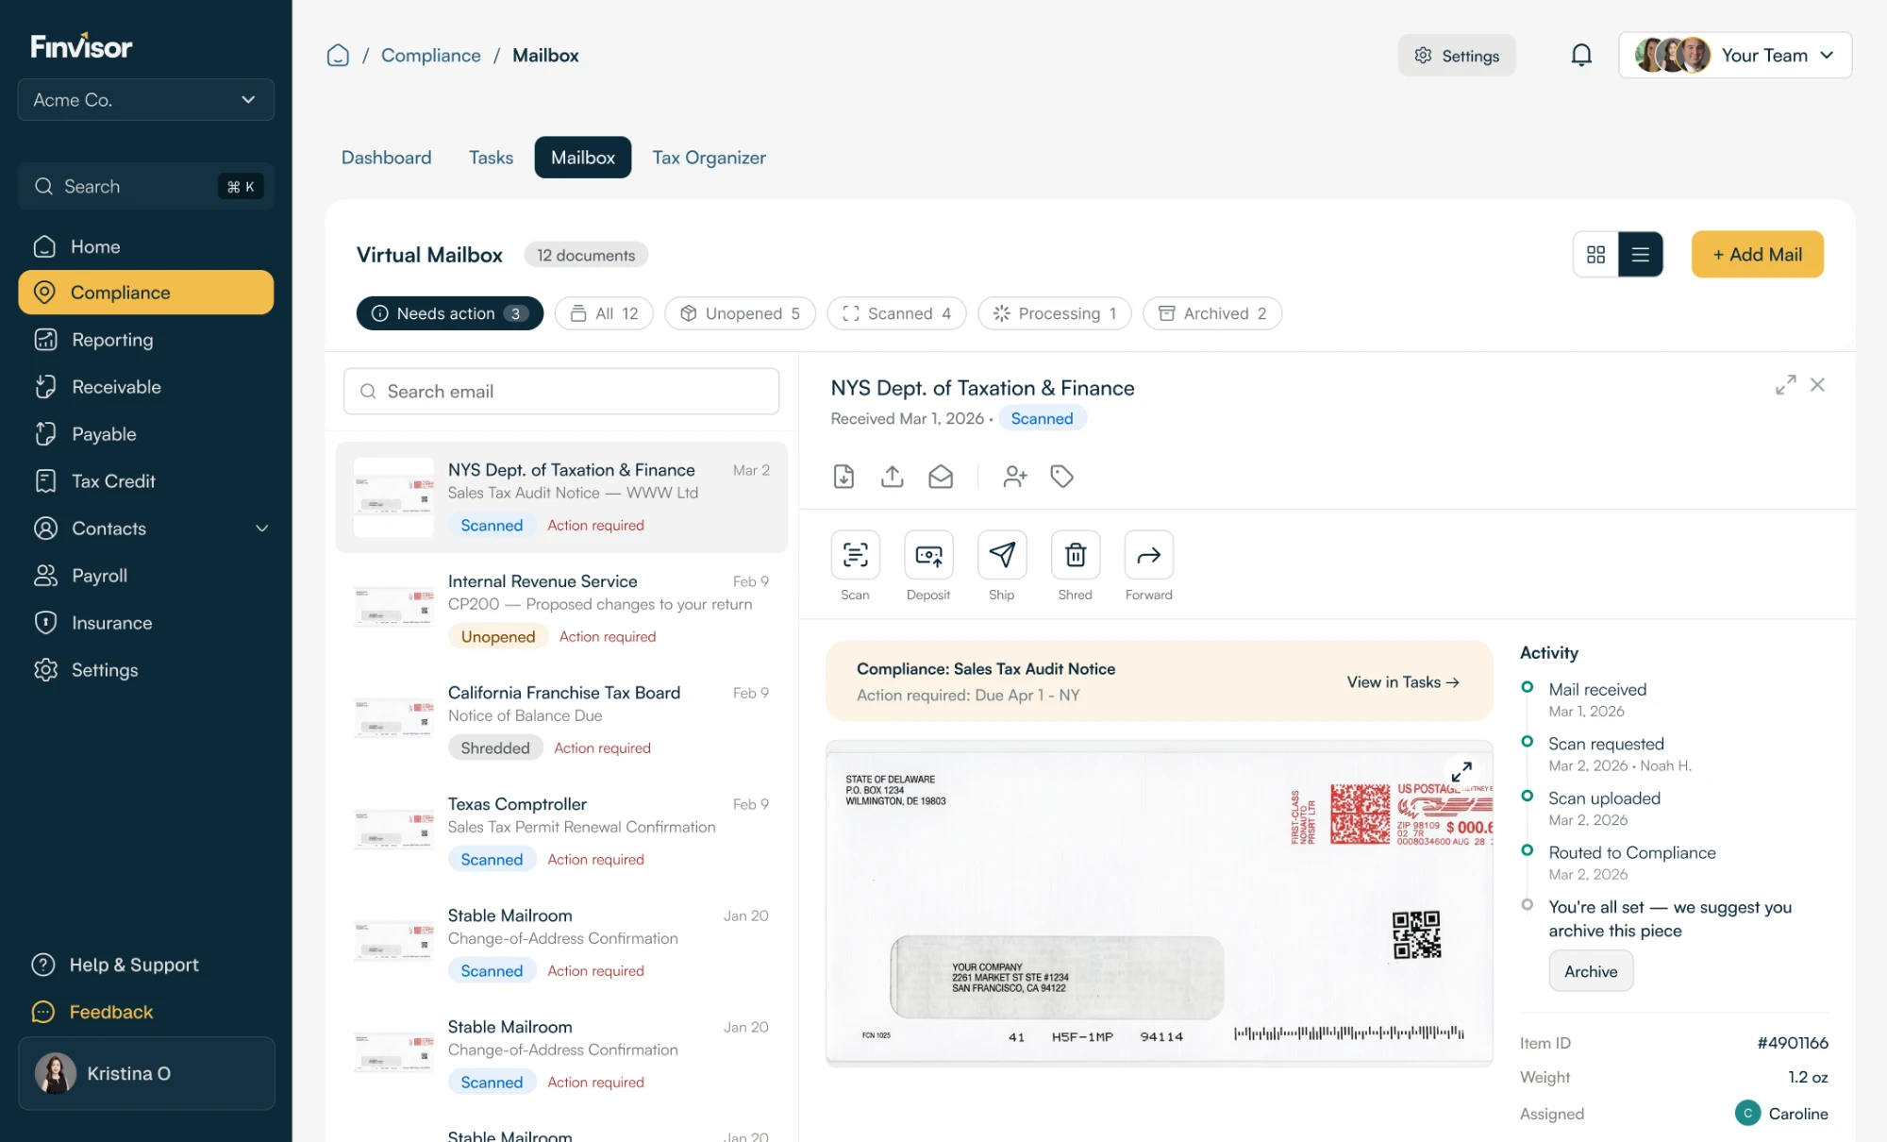Click the tag icon
This screenshot has height=1142, width=1887.
click(1062, 476)
